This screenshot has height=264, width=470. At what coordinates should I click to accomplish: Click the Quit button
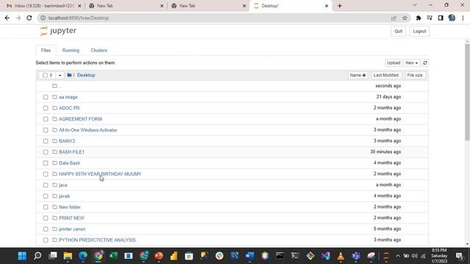[x=398, y=31]
